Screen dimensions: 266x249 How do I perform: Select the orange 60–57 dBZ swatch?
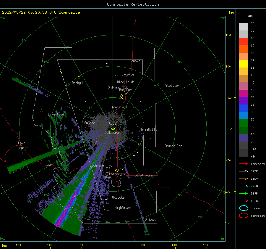click(x=244, y=49)
